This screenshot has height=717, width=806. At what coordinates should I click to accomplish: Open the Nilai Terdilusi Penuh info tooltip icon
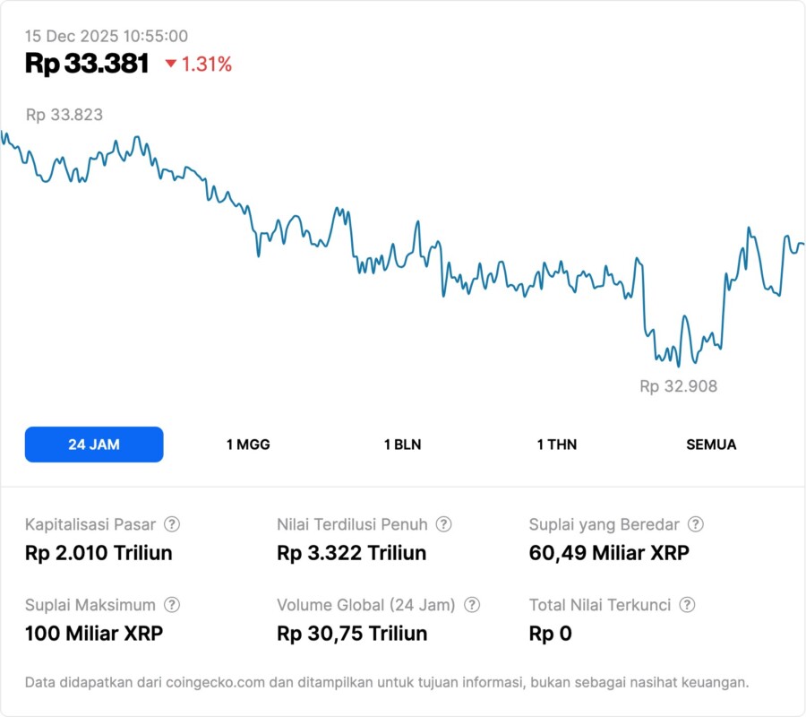coord(443,524)
